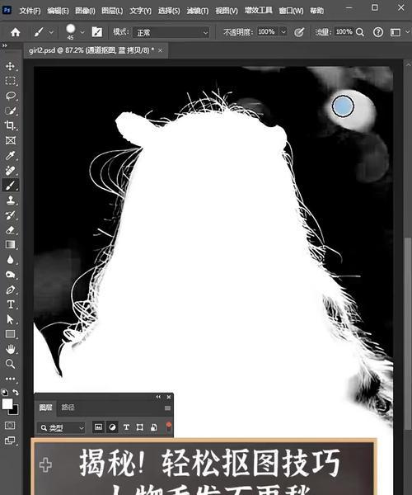Open the 滤镜(T) menu

pos(197,11)
